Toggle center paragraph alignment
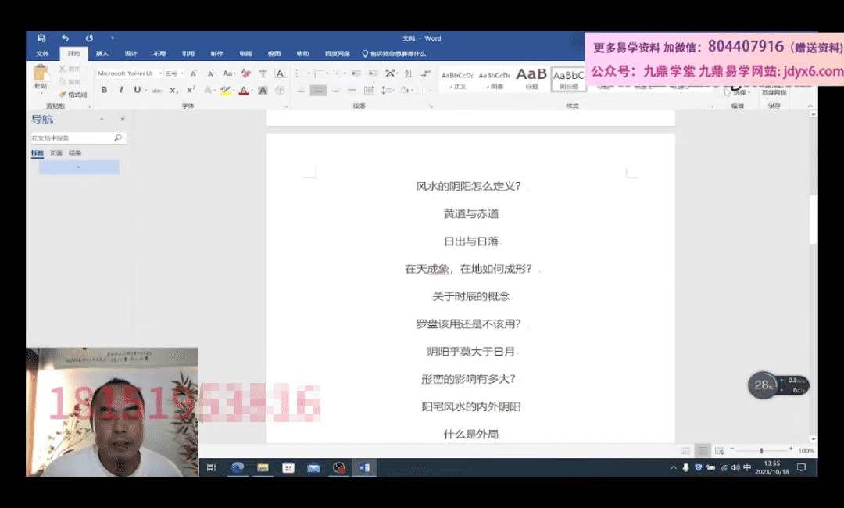 (x=317, y=91)
